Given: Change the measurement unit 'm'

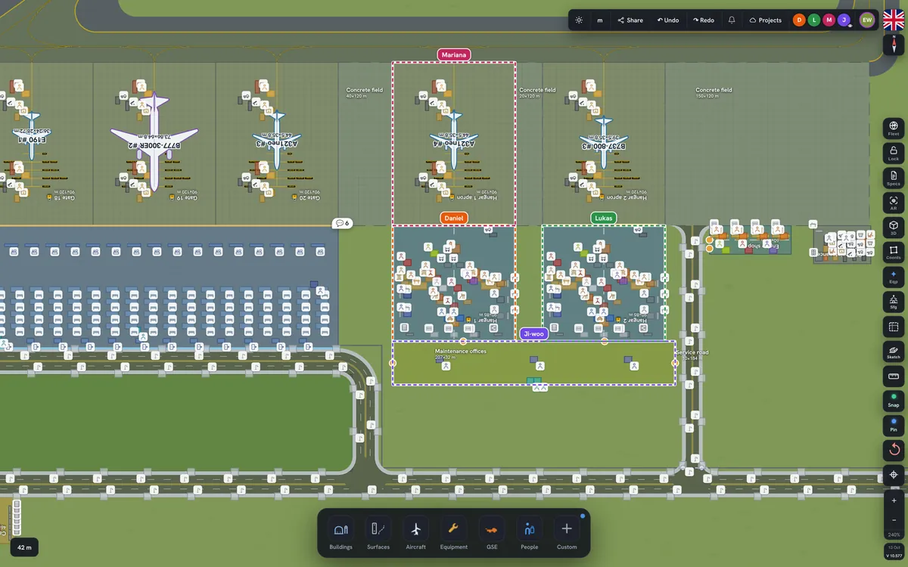Looking at the screenshot, I should 600,20.
